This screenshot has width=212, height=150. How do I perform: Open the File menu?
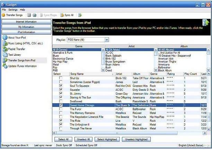(x=4, y=10)
